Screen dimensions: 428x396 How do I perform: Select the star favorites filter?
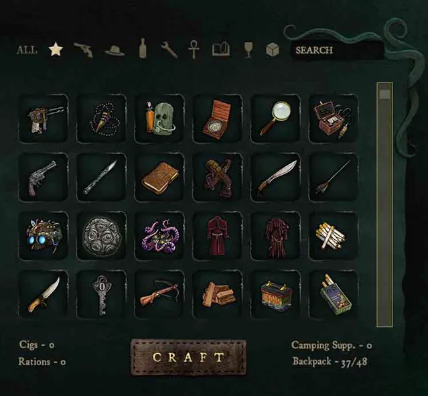[x=56, y=50]
